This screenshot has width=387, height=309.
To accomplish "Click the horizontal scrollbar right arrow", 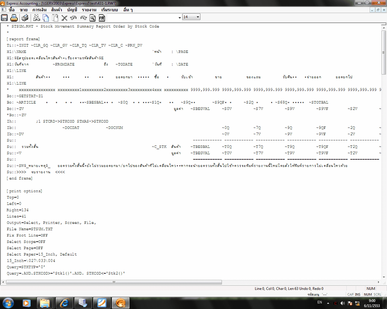I will [378, 282].
